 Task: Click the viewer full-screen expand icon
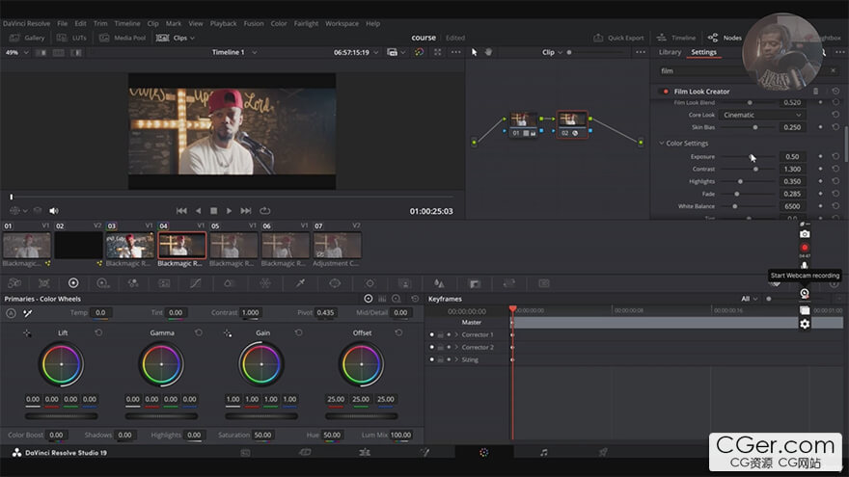point(437,52)
